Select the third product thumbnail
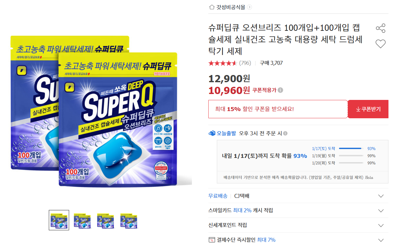The image size is (396, 247). pos(105,220)
